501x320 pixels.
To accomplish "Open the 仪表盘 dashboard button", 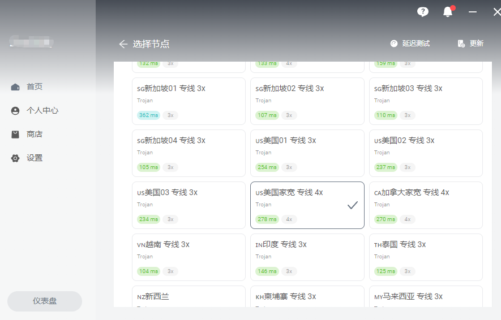I will [45, 301].
